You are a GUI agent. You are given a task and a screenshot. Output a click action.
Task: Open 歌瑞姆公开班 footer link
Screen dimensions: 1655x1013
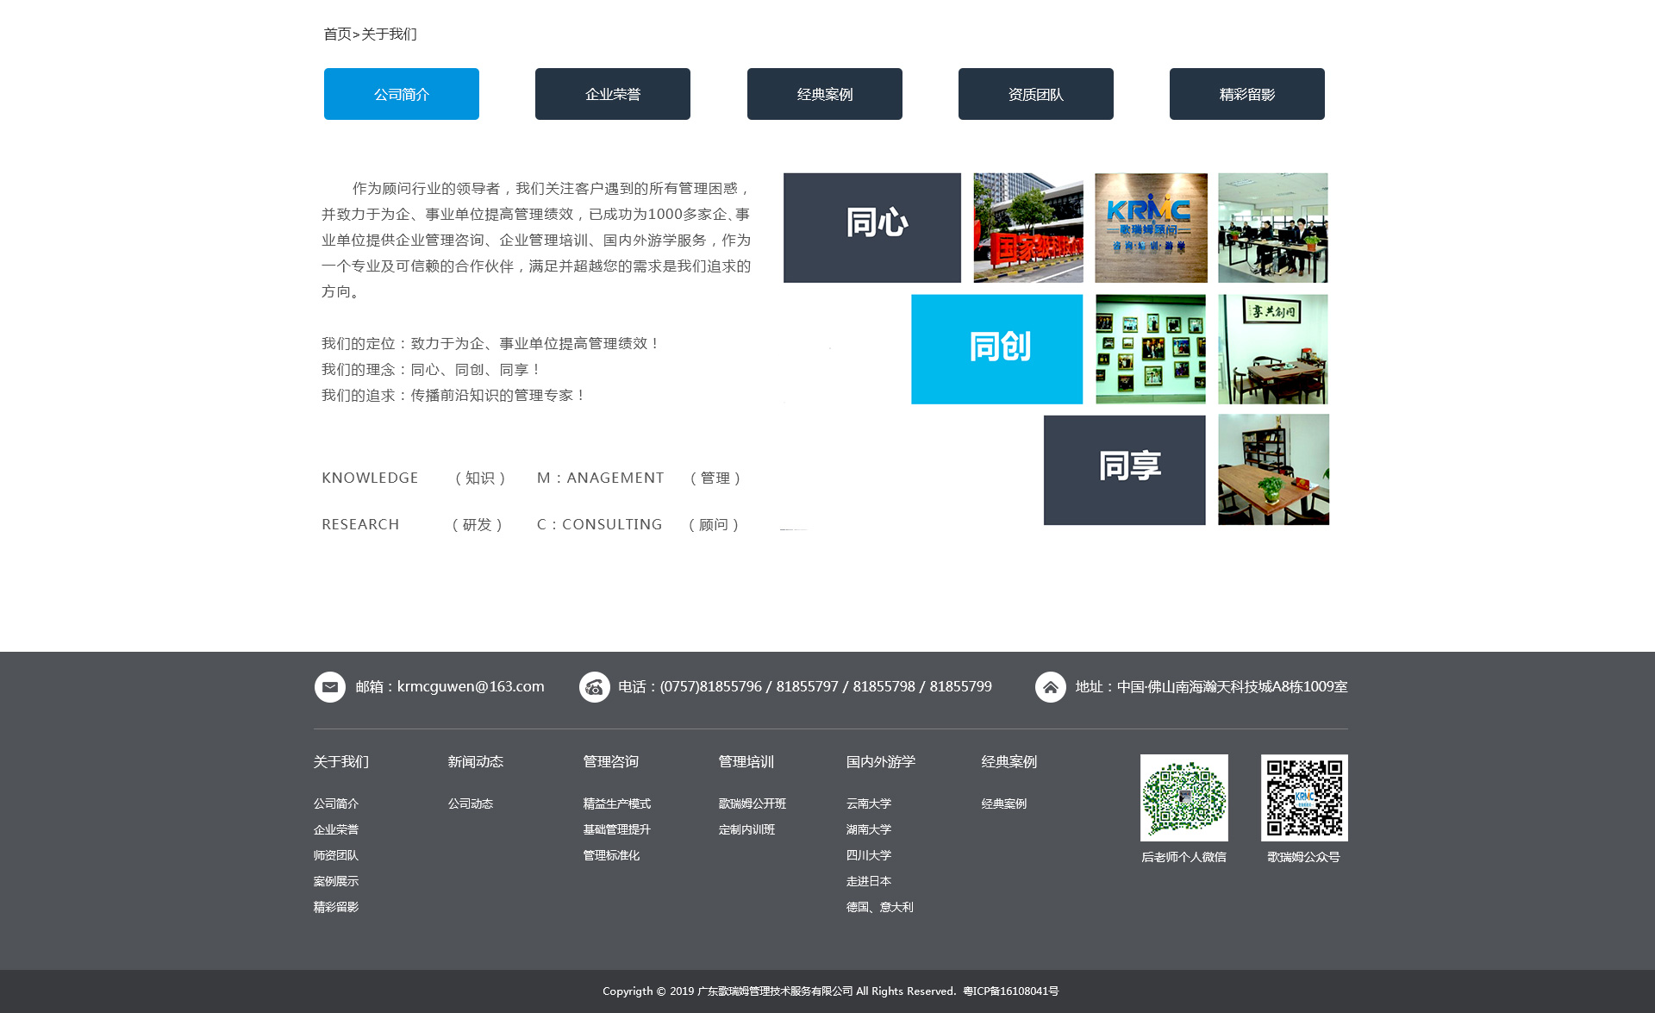click(x=752, y=804)
